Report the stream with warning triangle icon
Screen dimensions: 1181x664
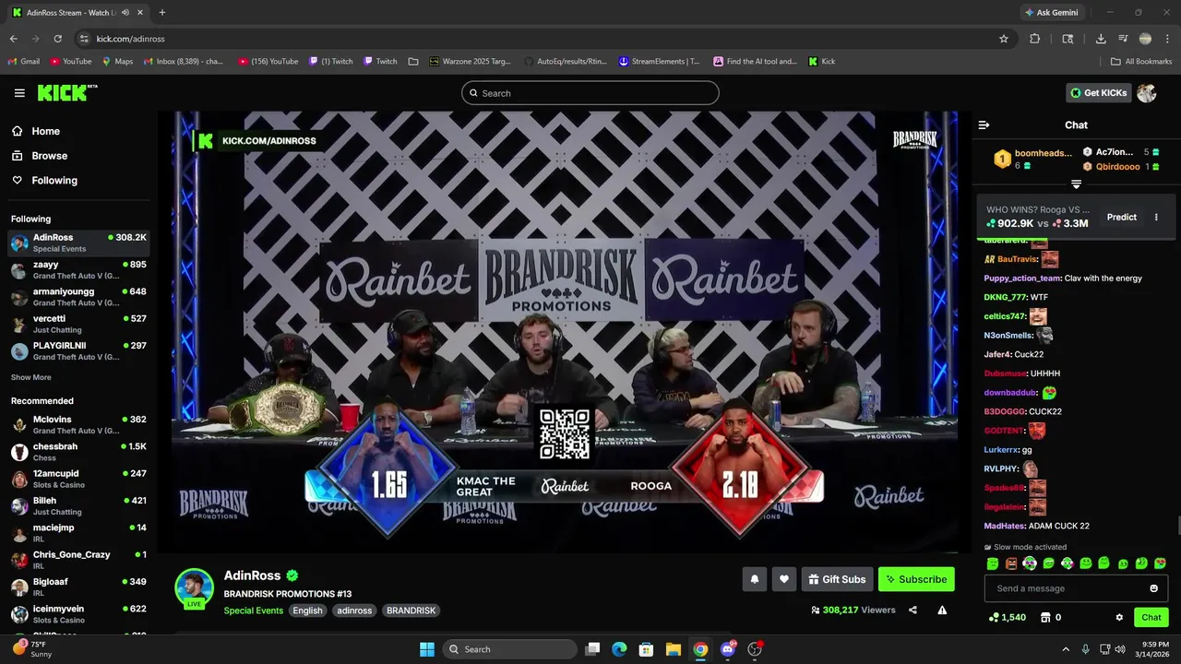(942, 610)
